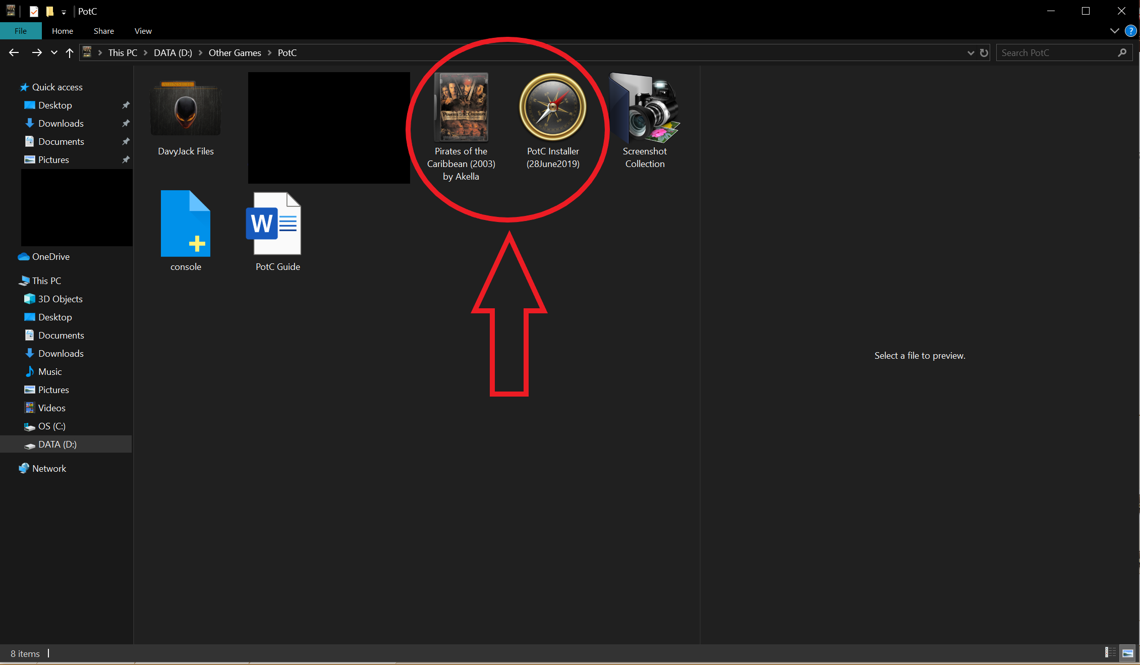Switch to details view layout

coord(1110,652)
